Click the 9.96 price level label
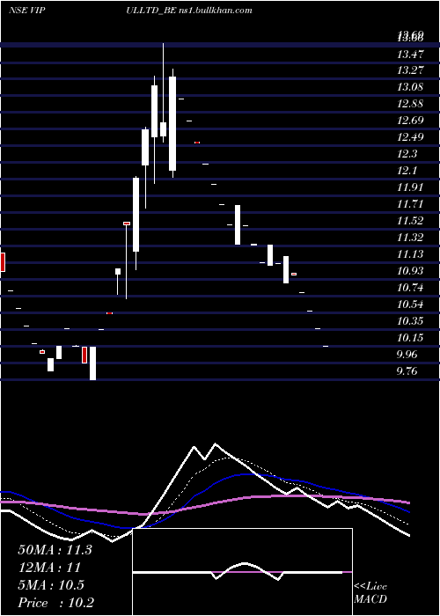440x616 pixels. (x=407, y=355)
